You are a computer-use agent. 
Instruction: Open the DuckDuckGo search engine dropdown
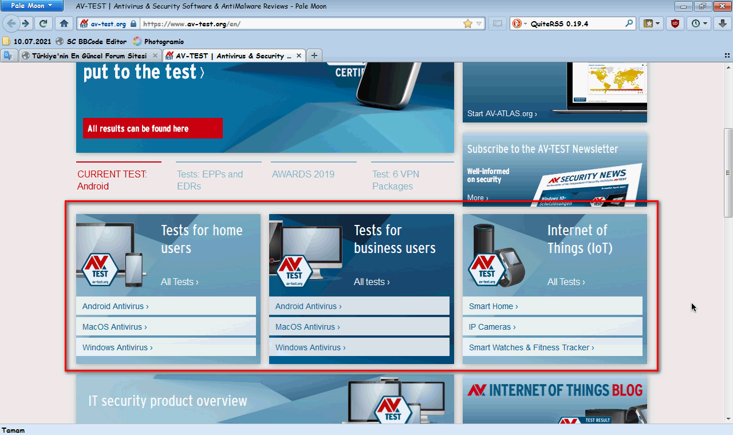coord(519,24)
